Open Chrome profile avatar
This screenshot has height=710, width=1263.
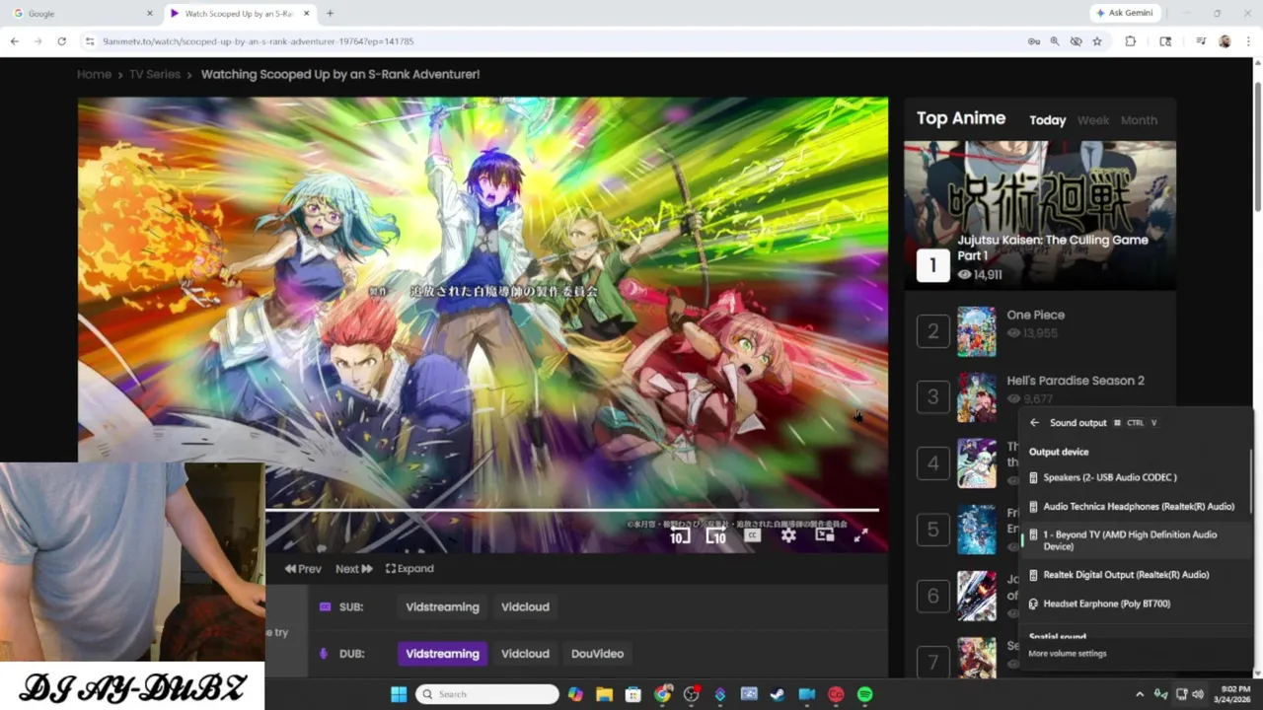pos(1225,41)
